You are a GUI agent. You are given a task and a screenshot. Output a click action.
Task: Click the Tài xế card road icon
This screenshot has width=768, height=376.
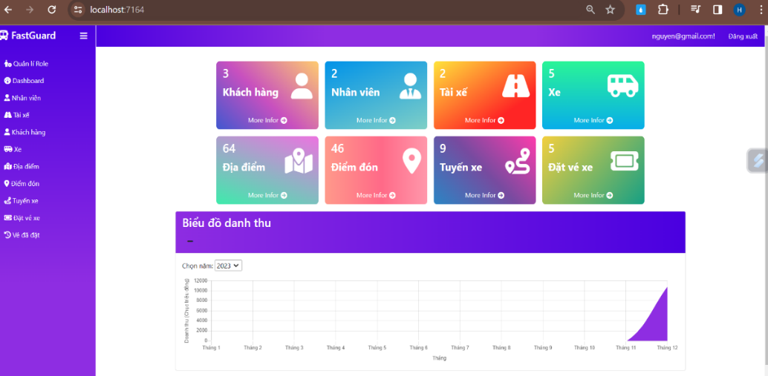pyautogui.click(x=516, y=86)
